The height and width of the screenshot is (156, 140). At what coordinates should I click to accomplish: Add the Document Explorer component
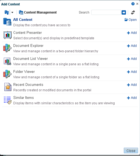click(x=132, y=46)
